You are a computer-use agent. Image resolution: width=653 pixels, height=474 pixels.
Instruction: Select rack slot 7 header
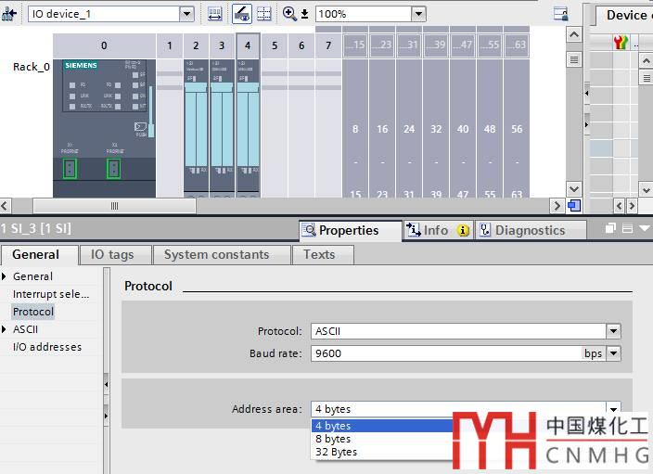(328, 45)
